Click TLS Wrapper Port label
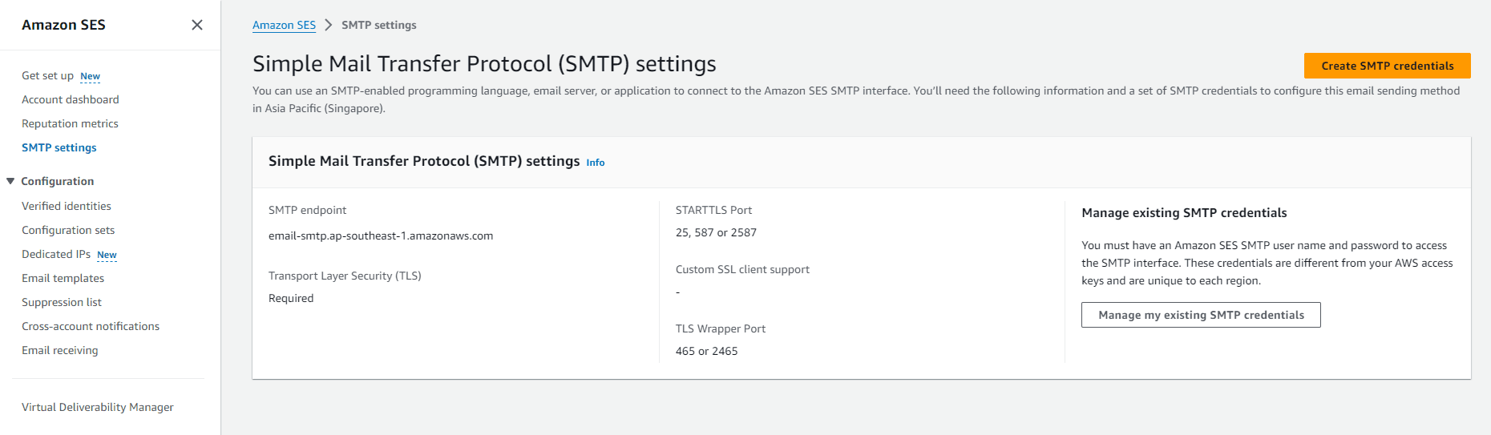Viewport: 1491px width, 435px height. tap(721, 328)
